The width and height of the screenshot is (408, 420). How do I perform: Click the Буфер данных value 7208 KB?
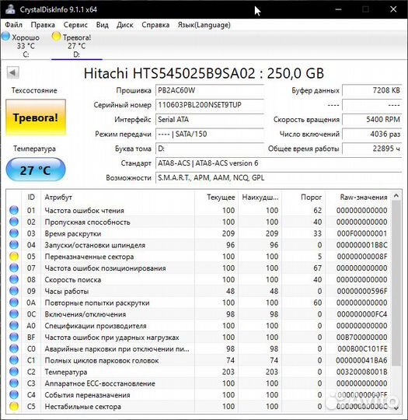pos(371,90)
